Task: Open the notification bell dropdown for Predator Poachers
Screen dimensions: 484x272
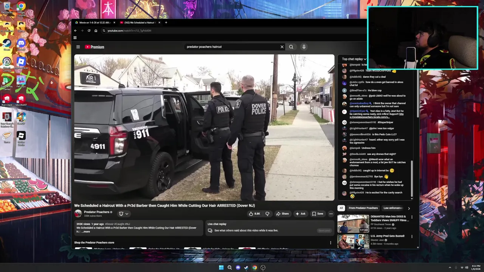Action: point(124,214)
